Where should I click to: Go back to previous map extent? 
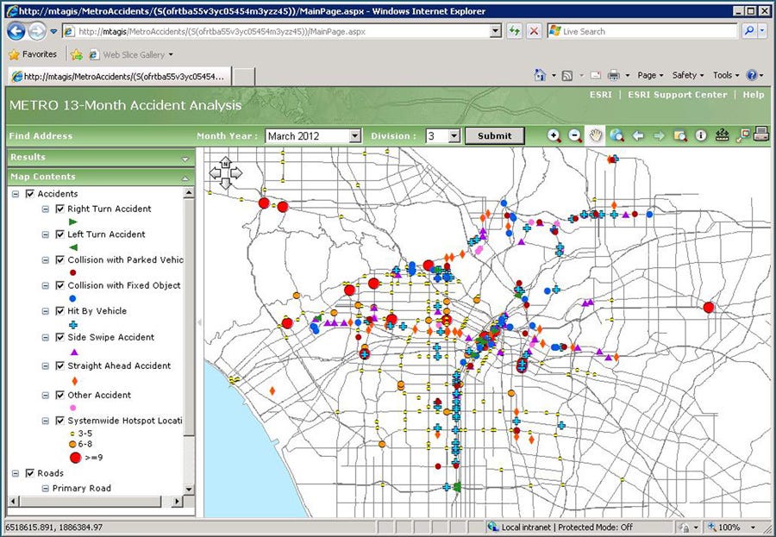(x=638, y=135)
